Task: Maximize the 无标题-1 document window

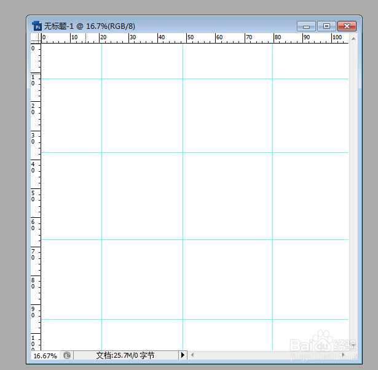Action: (326, 26)
